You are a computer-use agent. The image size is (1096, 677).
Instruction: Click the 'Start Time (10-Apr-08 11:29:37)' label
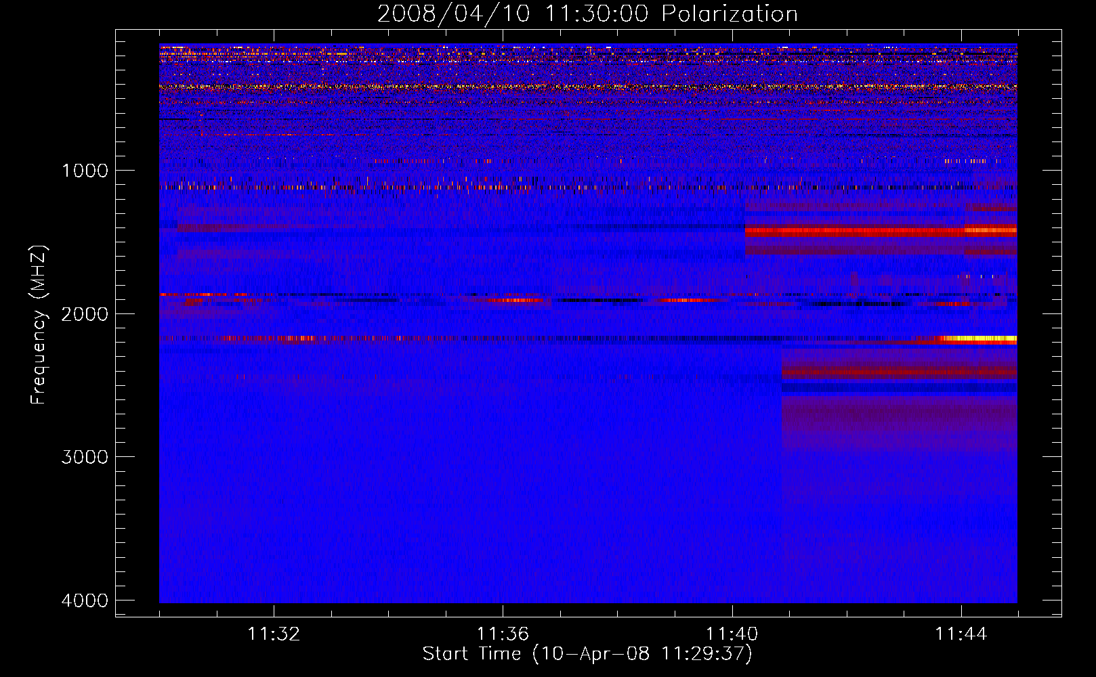pyautogui.click(x=587, y=654)
